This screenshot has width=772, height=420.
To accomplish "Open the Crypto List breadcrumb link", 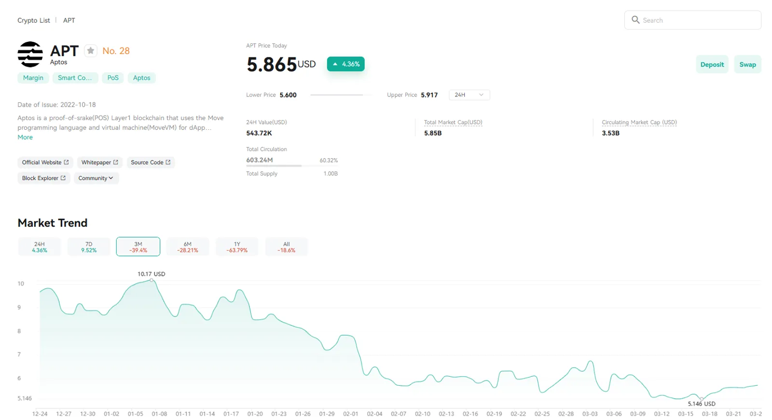I will pos(34,20).
